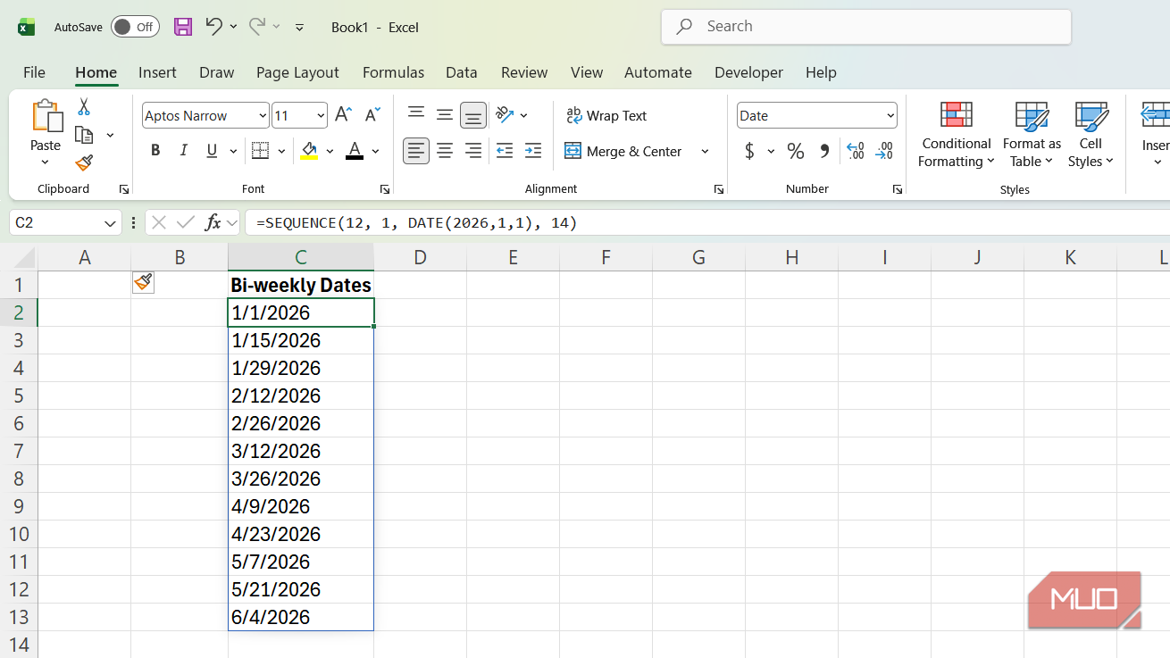Toggle Wrap Text
The width and height of the screenshot is (1170, 658).
606,115
